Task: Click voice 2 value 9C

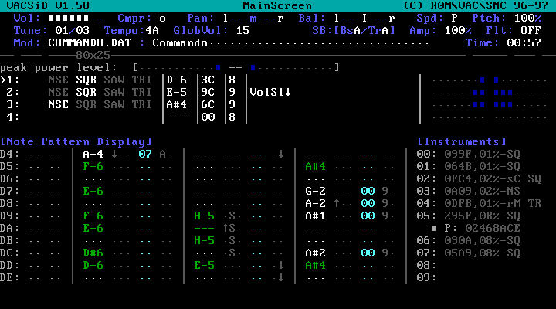Action: click(x=208, y=92)
